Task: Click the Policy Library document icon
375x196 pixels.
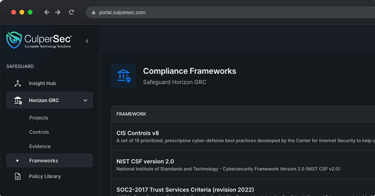Action: tap(18, 177)
